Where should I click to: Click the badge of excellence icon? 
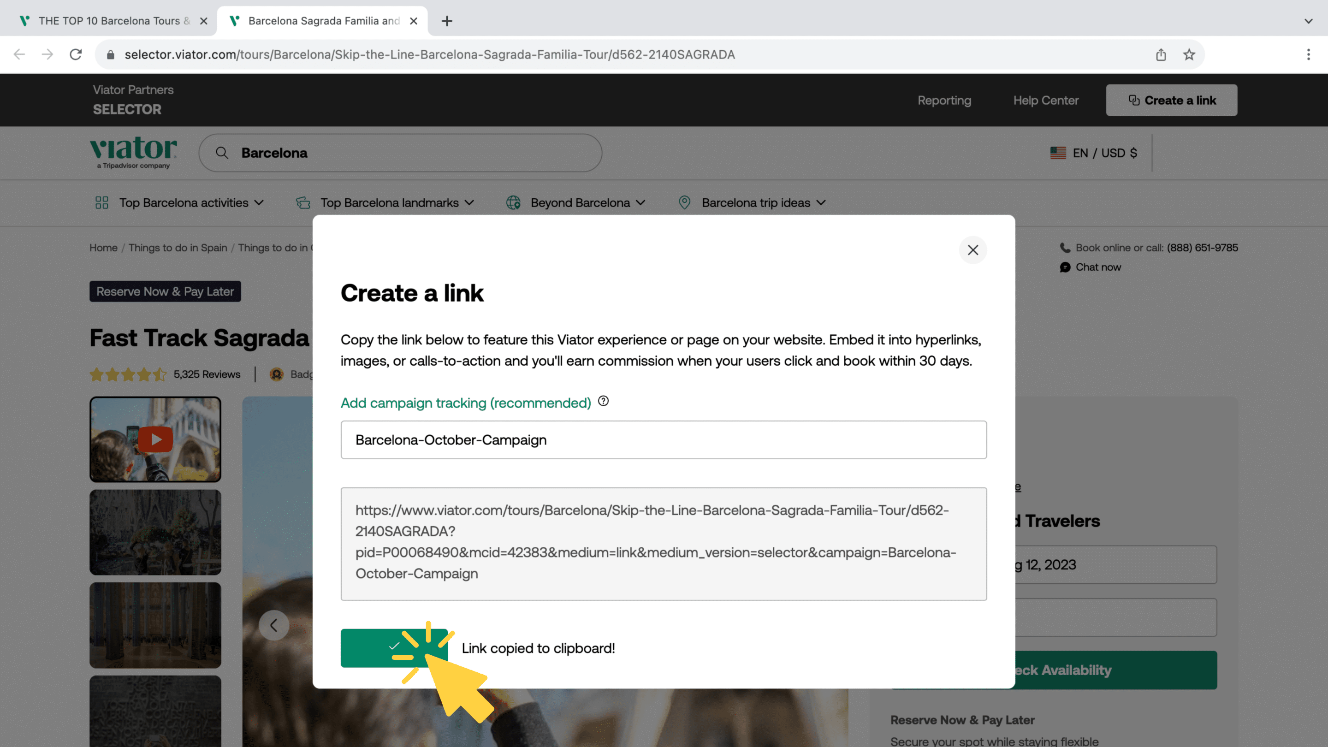(x=276, y=374)
